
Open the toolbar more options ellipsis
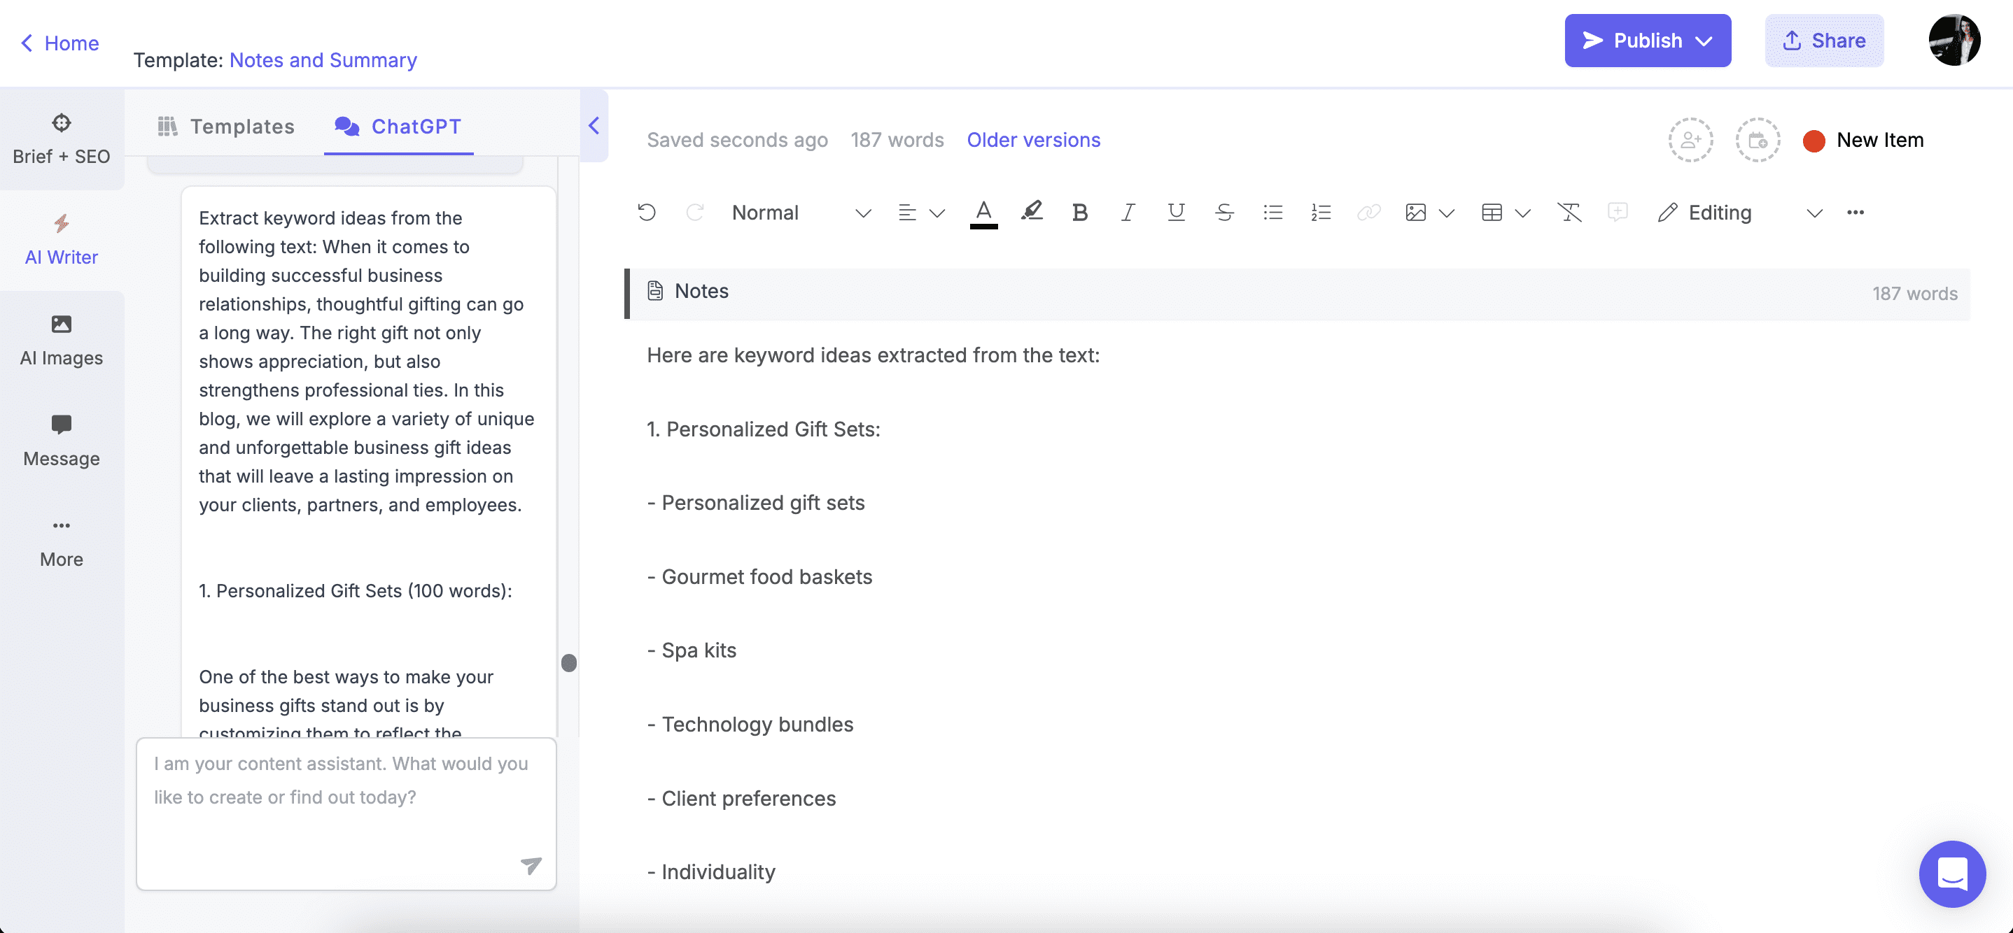tap(1855, 213)
